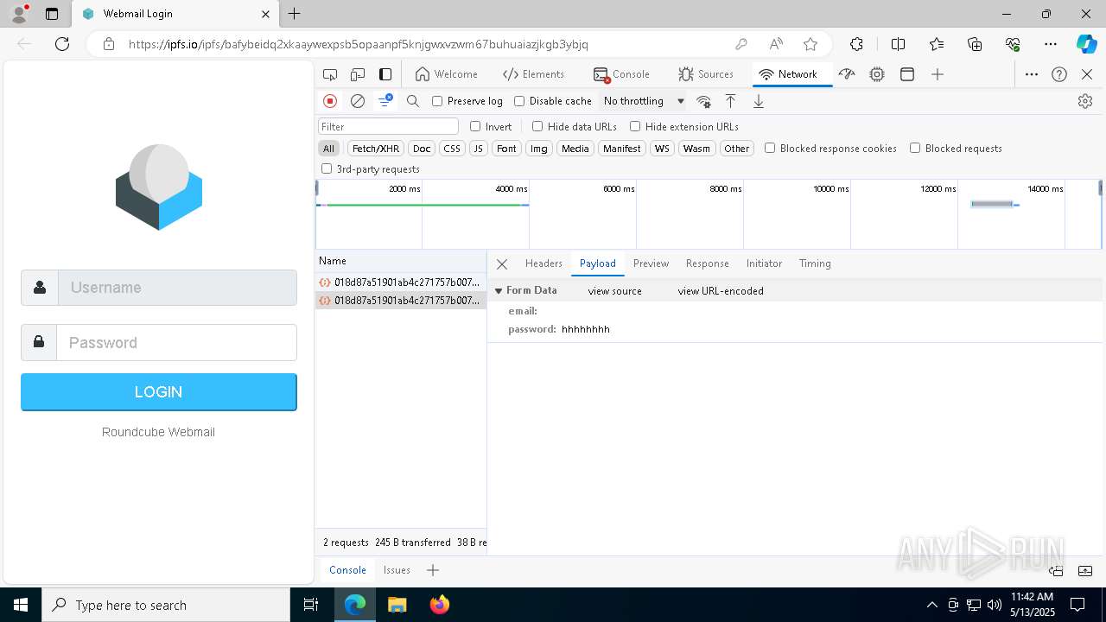Toggle device emulation icon
Viewport: 1106px width, 622px height.
point(358,74)
